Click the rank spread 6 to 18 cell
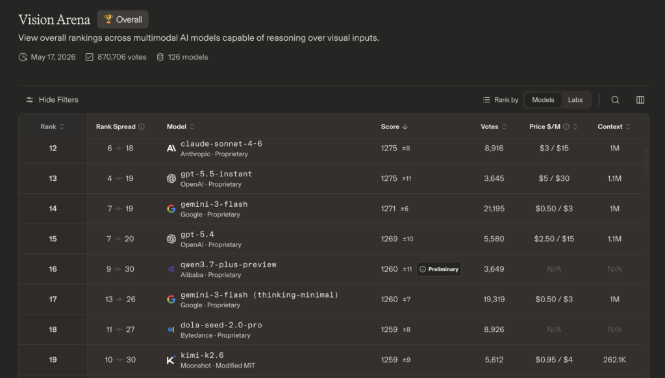This screenshot has width=665, height=378. [x=120, y=148]
